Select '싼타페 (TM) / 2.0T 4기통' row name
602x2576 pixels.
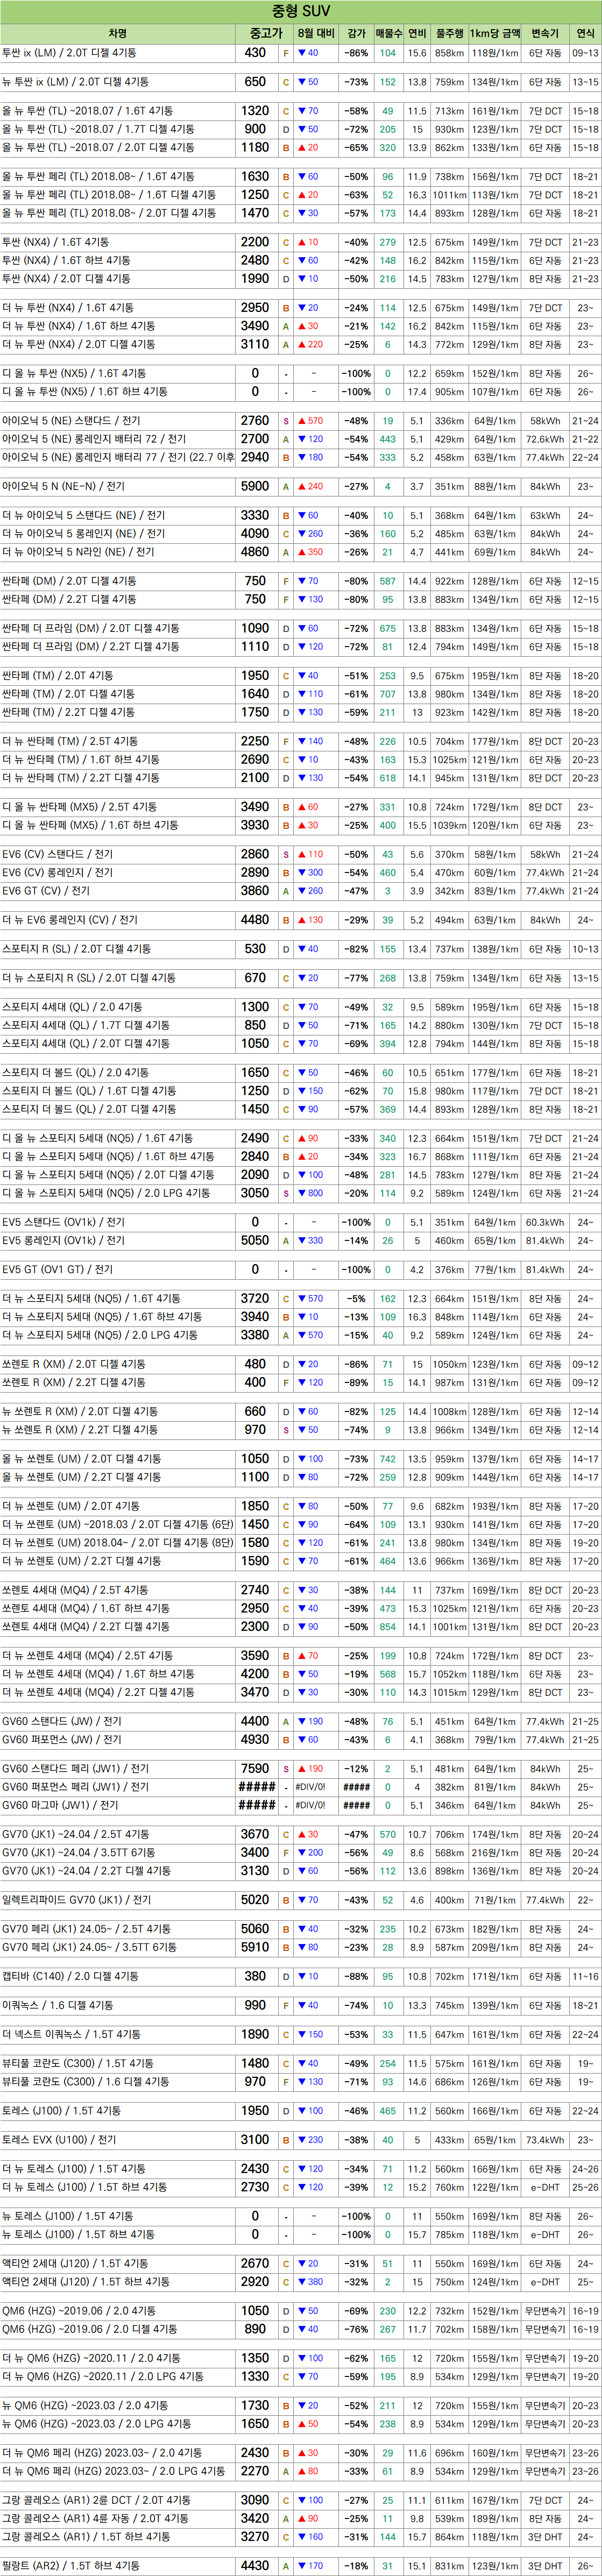pyautogui.click(x=57, y=676)
